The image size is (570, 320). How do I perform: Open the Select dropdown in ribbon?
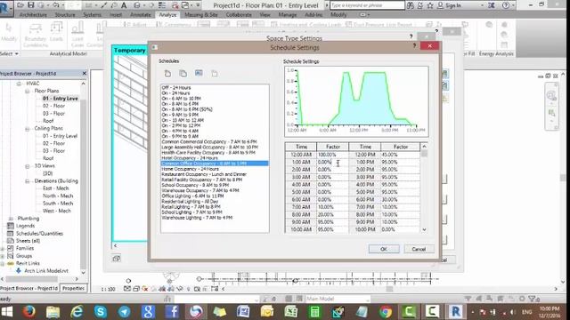tap(10, 53)
